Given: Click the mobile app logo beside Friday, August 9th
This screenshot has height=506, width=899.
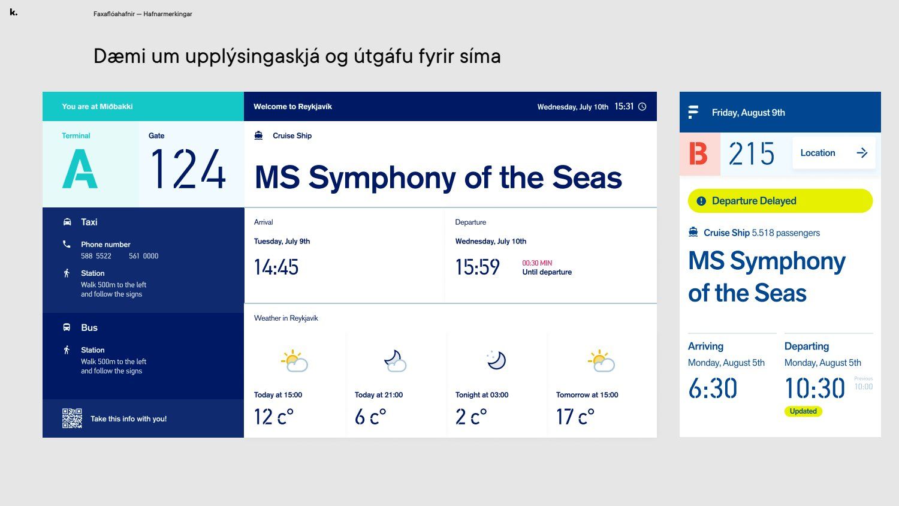Looking at the screenshot, I should tap(693, 112).
